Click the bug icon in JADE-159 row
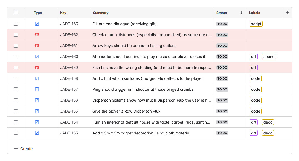Screen dimensions: 299x161 [x=37, y=68]
